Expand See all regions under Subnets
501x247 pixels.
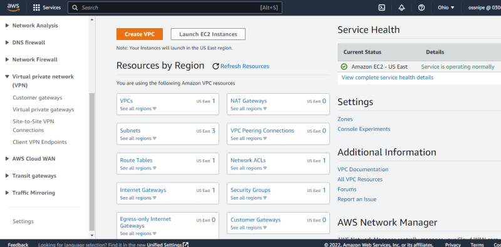coord(138,138)
